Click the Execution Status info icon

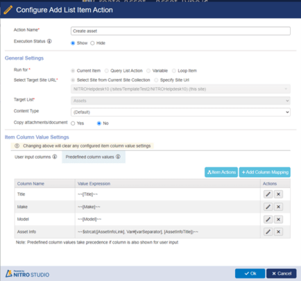coord(49,42)
